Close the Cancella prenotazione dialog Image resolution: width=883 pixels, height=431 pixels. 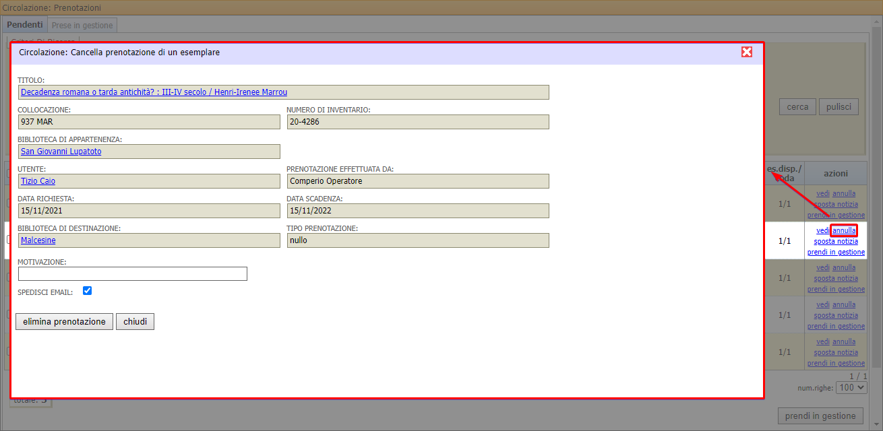[x=746, y=51]
